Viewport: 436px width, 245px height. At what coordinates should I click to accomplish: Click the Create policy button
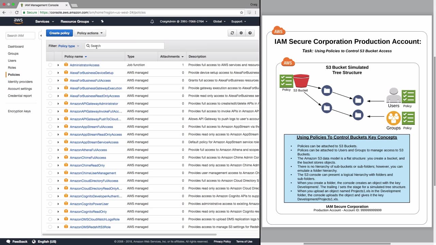(x=59, y=33)
